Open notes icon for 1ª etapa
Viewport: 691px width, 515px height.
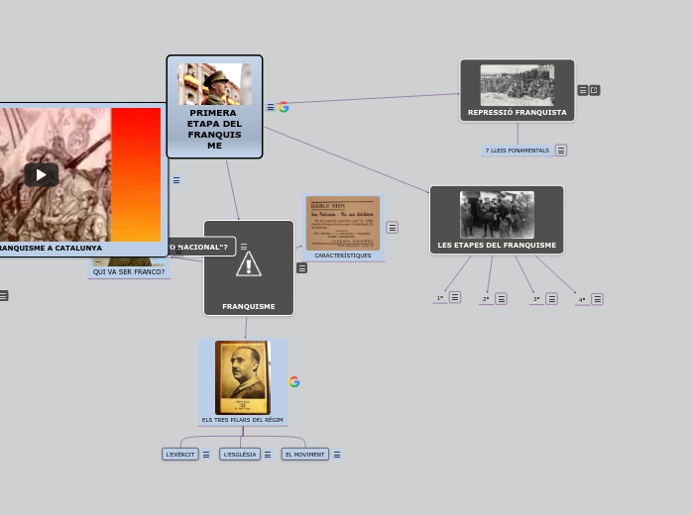tap(455, 297)
